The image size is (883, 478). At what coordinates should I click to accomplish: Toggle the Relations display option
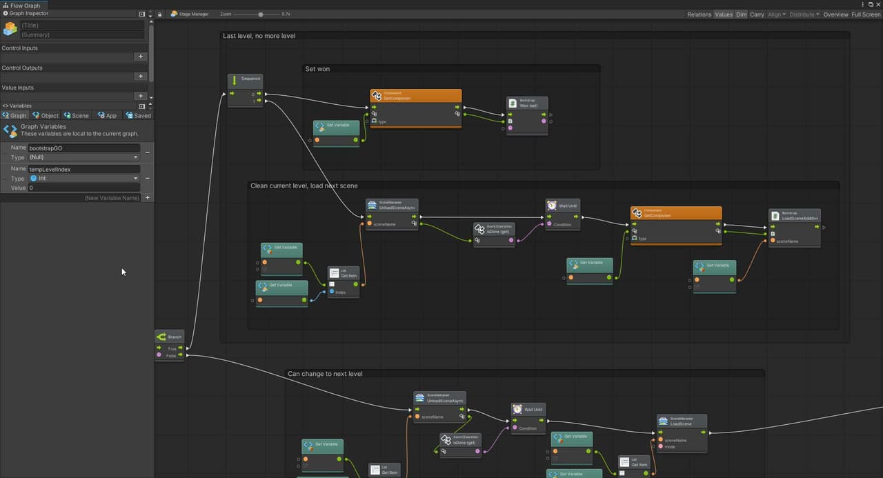[x=699, y=14]
